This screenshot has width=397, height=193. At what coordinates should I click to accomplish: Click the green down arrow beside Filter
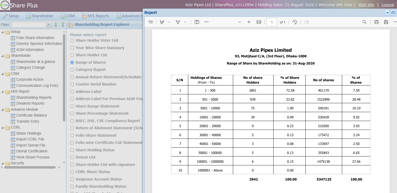coord(56,24)
